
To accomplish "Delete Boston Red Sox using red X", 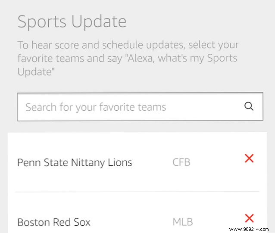I will [249, 218].
